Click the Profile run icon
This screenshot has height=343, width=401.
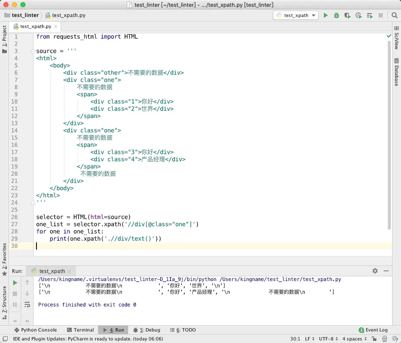pos(359,15)
